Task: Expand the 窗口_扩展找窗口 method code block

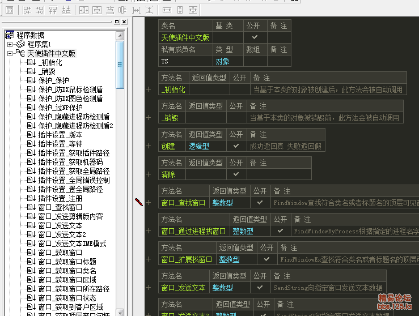Action: pyautogui.click(x=149, y=259)
